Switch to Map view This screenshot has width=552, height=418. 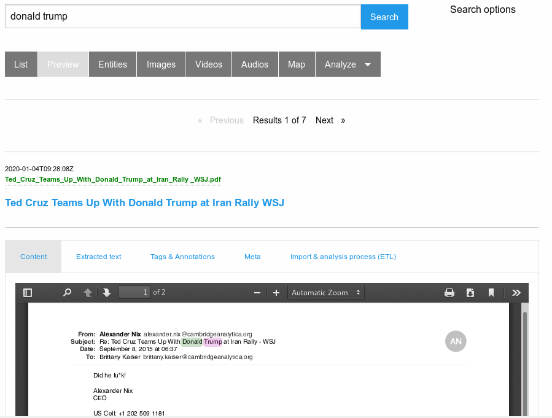coord(297,64)
